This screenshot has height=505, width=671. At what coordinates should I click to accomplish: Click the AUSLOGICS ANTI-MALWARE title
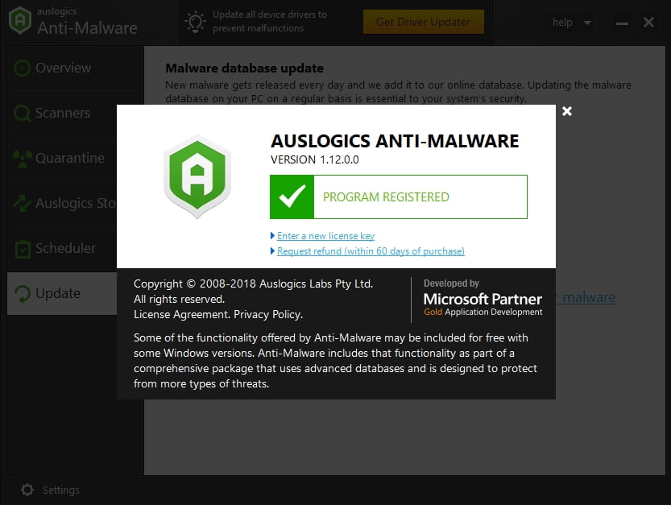coord(395,141)
